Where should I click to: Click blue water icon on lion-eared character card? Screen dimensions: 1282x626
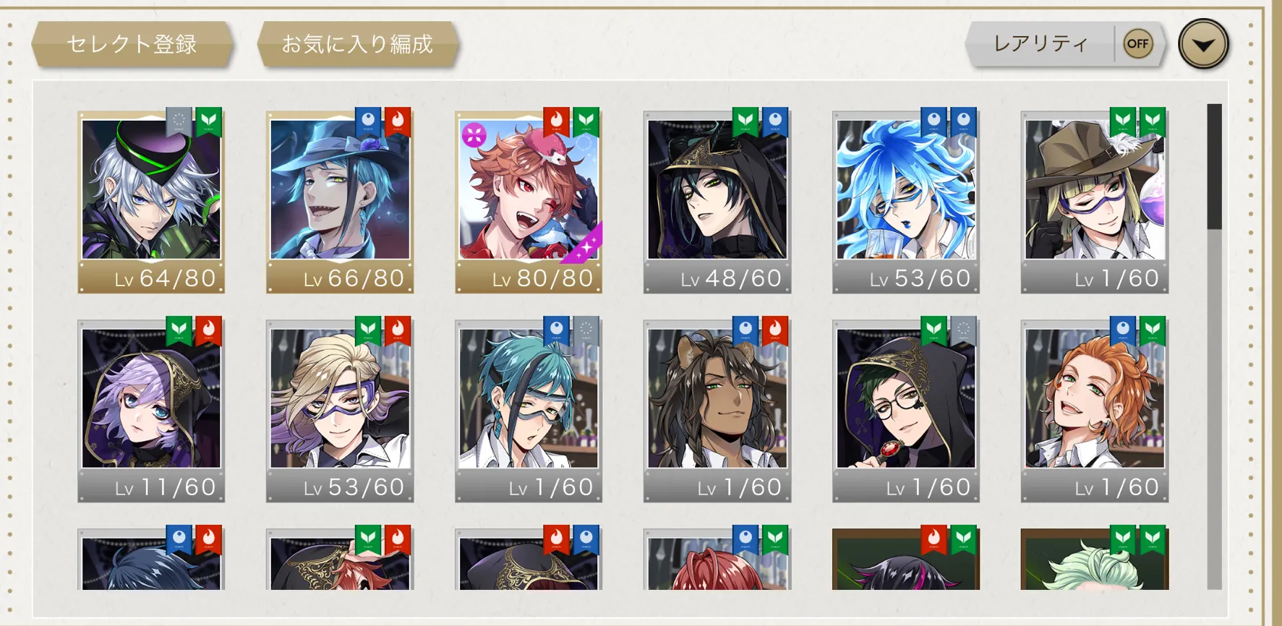tap(745, 330)
